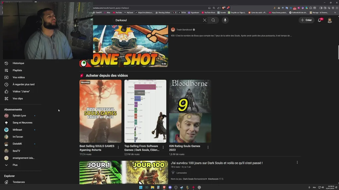Open the ChatGPT bookmark
Screen dimensions: 339x190
(97, 12)
